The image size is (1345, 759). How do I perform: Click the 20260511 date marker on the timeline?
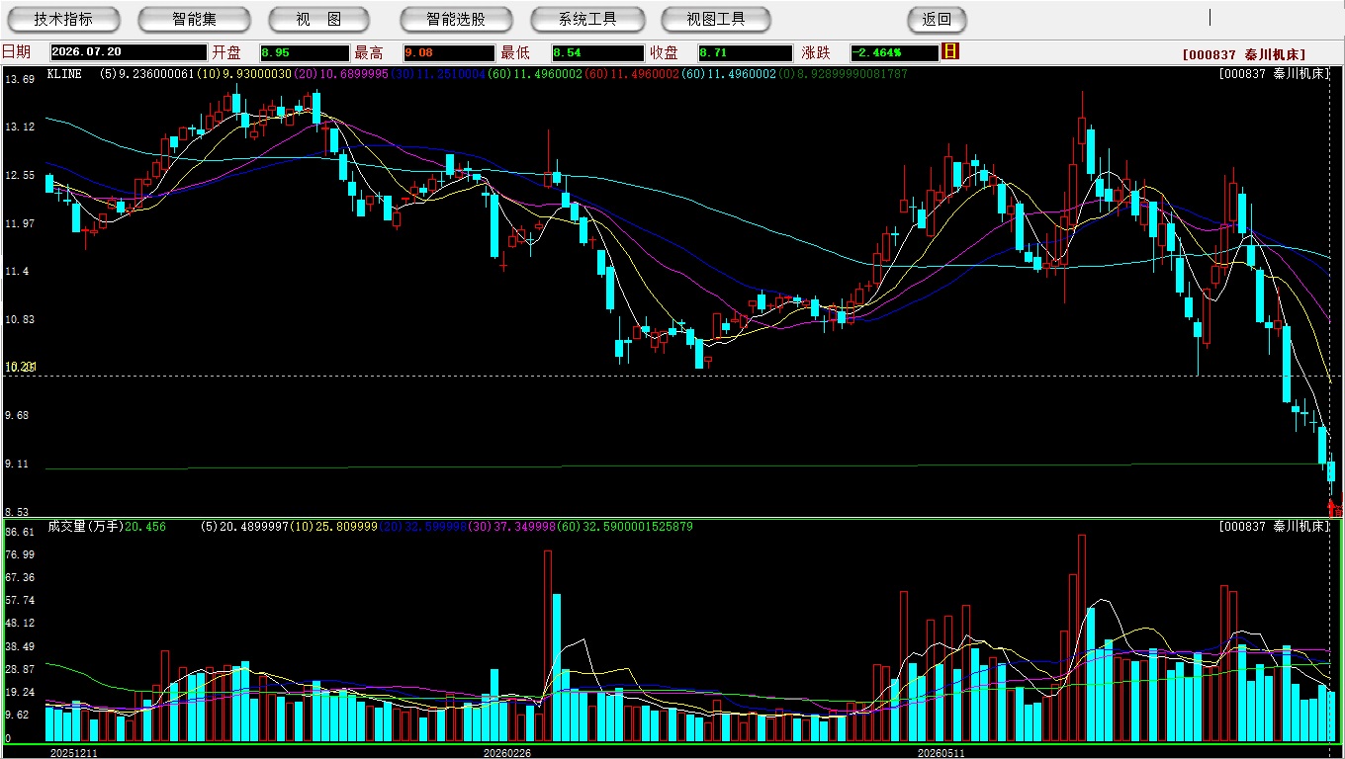pos(941,753)
